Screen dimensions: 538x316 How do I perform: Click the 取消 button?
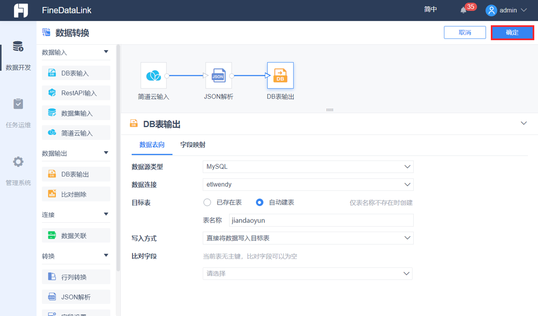point(465,32)
